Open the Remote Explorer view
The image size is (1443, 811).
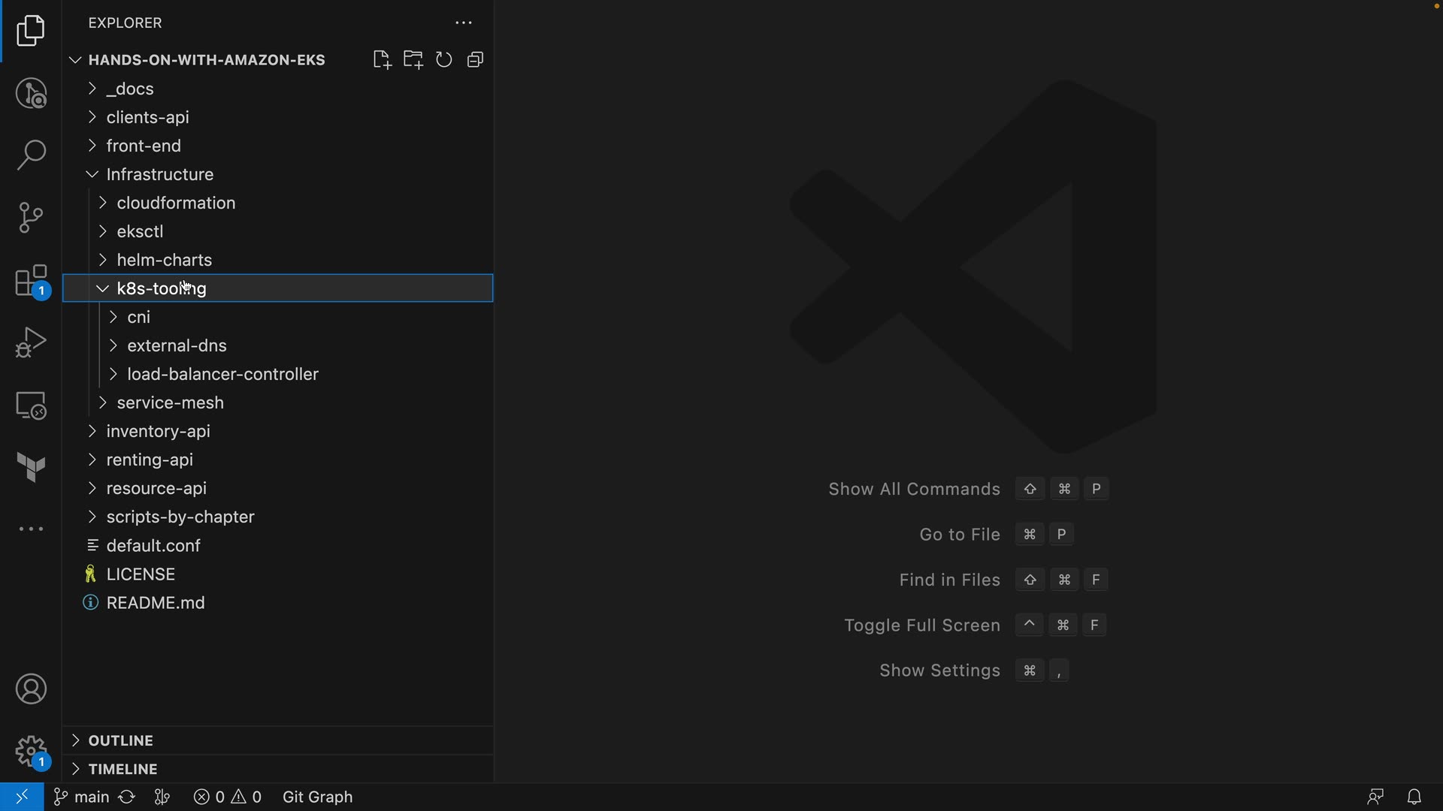coord(31,405)
